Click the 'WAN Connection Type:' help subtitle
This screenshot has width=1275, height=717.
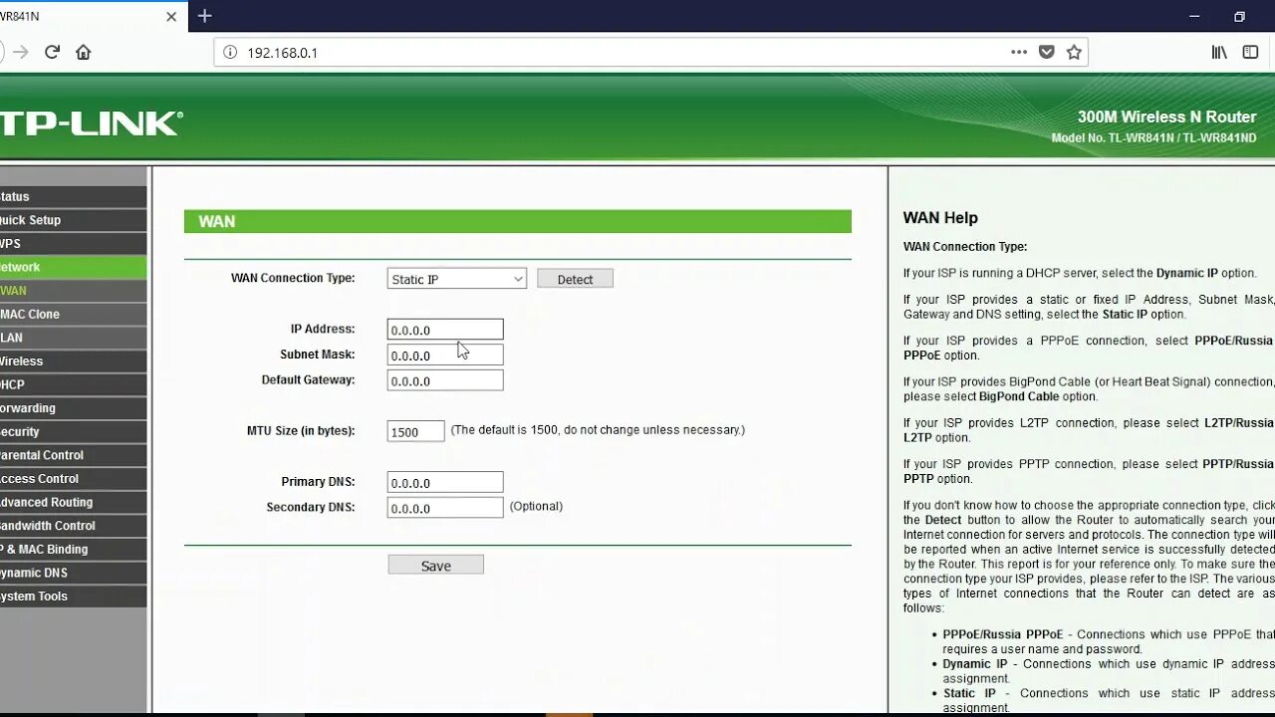pos(965,247)
